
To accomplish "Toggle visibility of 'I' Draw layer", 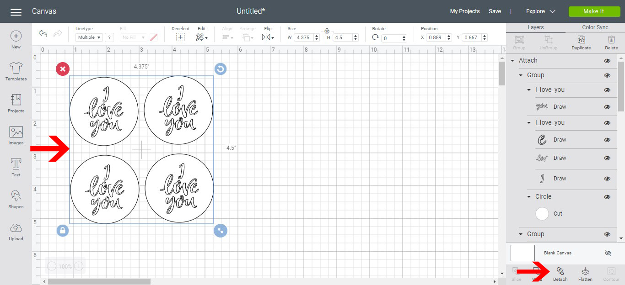I will click(607, 179).
